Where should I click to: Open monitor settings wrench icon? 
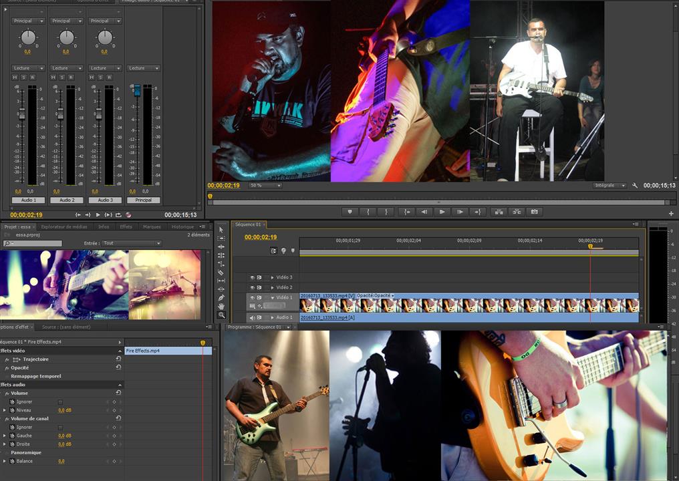[x=635, y=185]
